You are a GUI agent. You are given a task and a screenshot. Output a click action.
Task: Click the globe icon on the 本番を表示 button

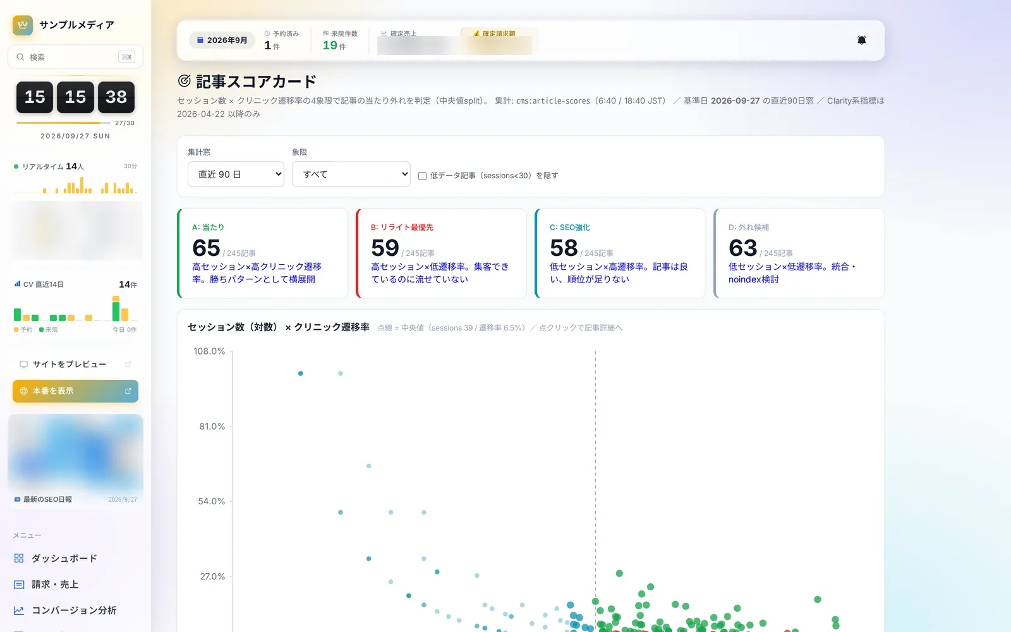pos(23,391)
